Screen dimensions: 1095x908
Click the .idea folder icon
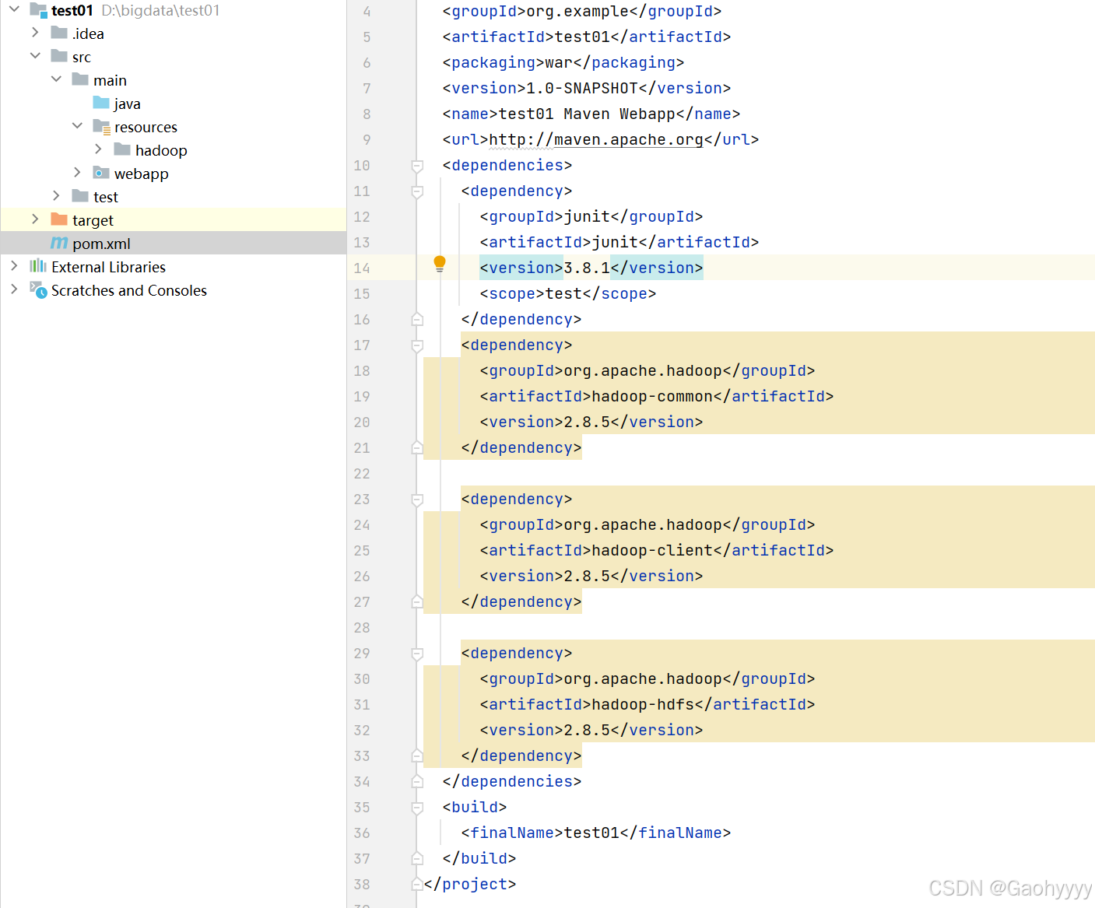(x=58, y=33)
